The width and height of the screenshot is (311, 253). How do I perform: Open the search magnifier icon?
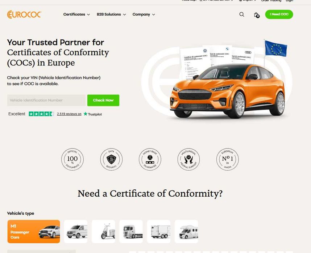pyautogui.click(x=241, y=14)
